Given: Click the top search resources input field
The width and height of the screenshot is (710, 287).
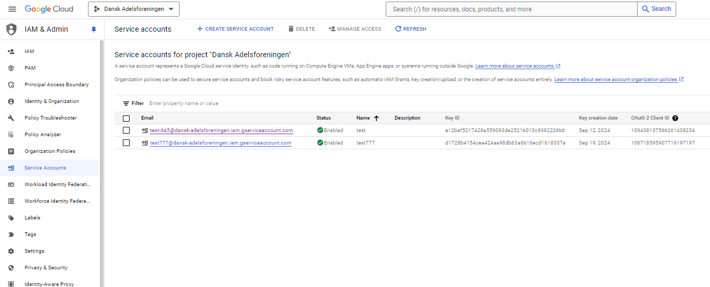Looking at the screenshot, I should 512,9.
